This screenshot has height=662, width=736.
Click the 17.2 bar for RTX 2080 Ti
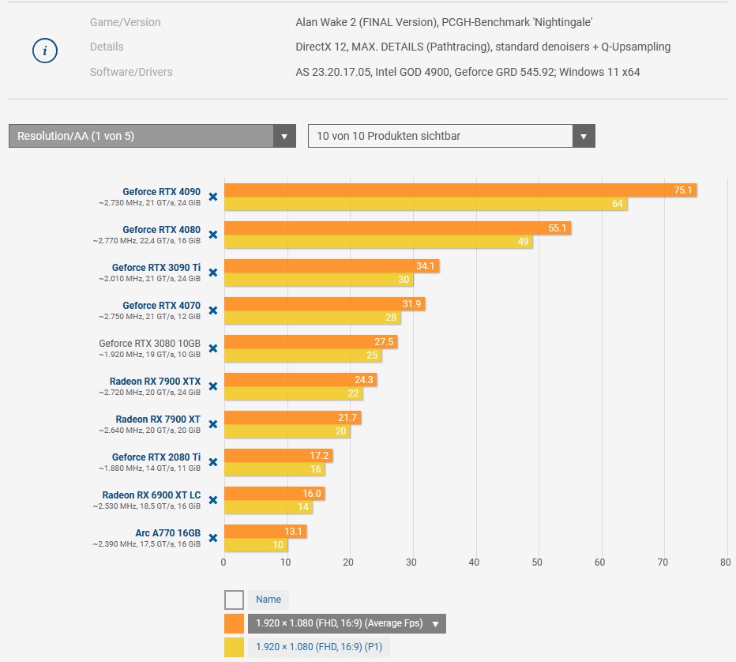[279, 456]
